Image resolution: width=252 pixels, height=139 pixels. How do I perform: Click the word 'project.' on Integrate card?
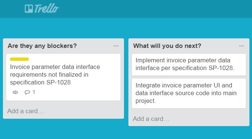(146, 101)
